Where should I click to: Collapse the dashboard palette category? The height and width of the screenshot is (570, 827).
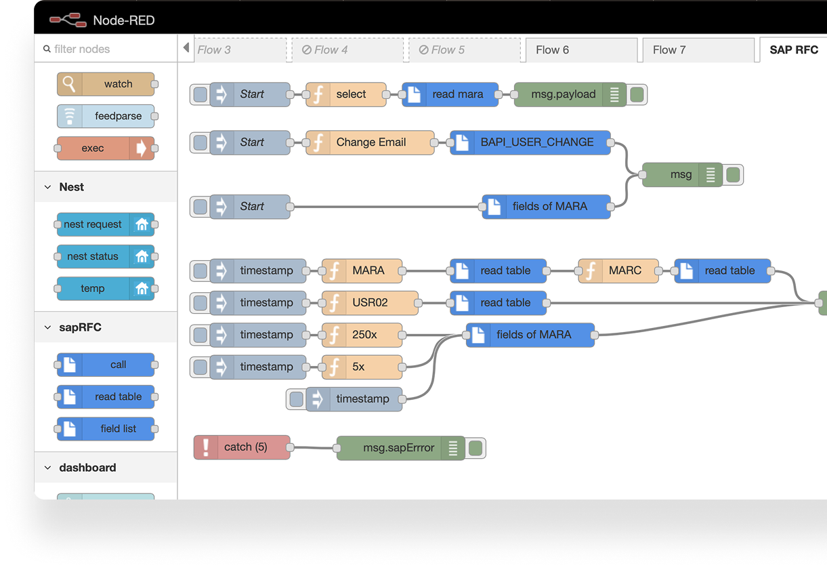click(106, 468)
